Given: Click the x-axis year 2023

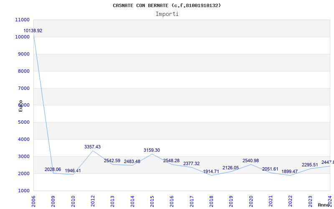Looking at the screenshot, I should (310, 201).
